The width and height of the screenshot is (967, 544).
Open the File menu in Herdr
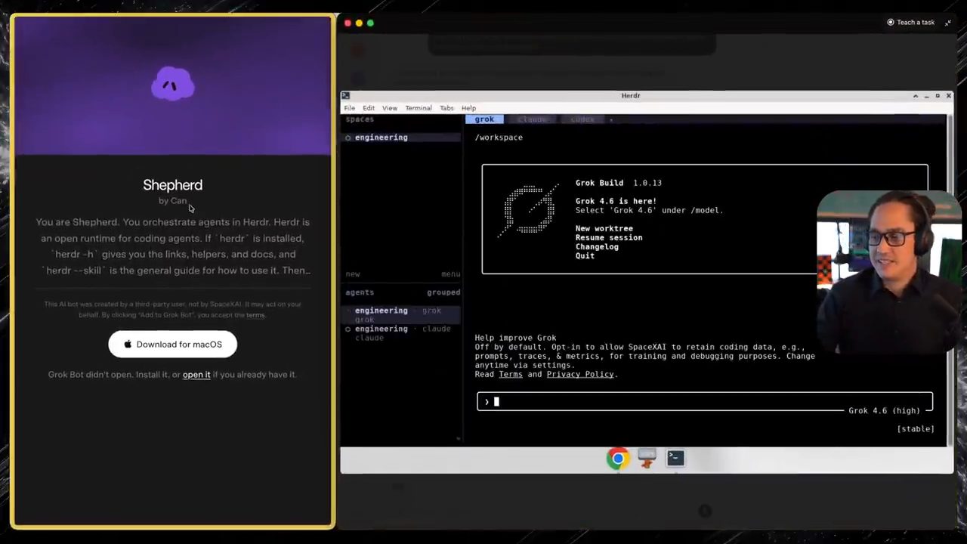click(350, 108)
